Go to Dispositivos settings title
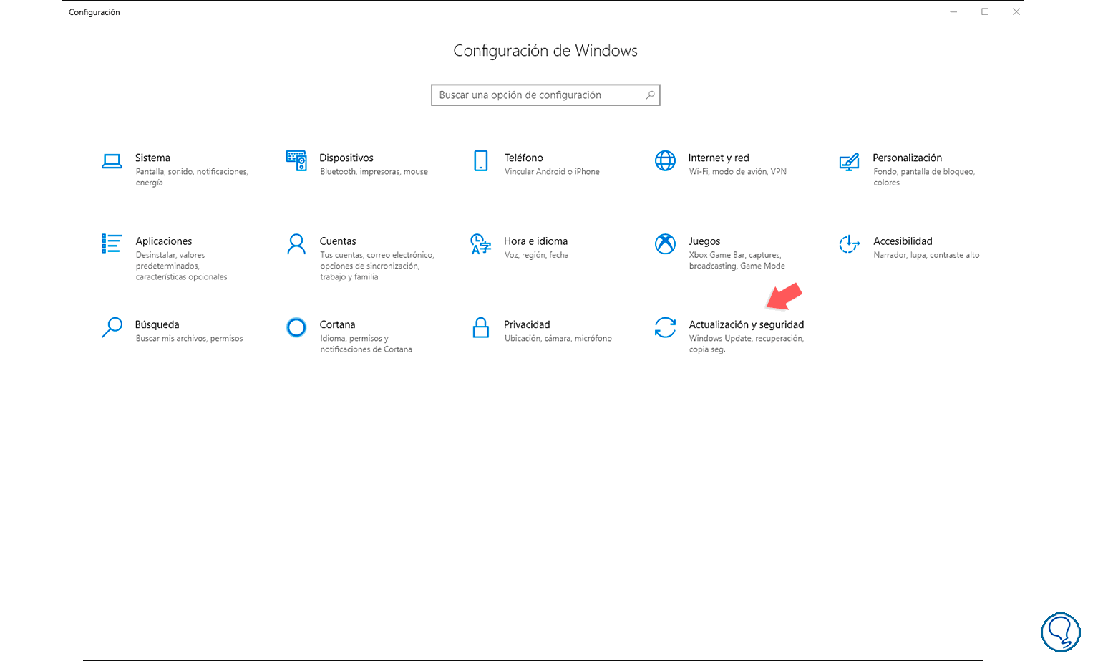1093x661 pixels. [x=346, y=158]
